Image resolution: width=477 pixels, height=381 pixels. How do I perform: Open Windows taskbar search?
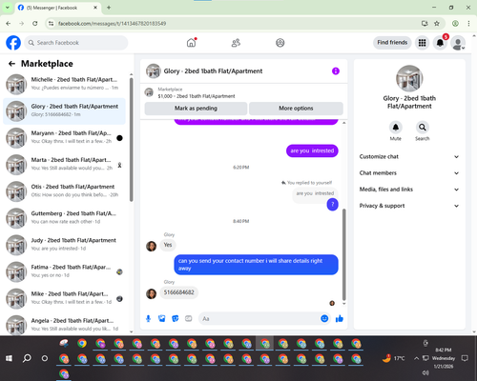pyautogui.click(x=27, y=358)
